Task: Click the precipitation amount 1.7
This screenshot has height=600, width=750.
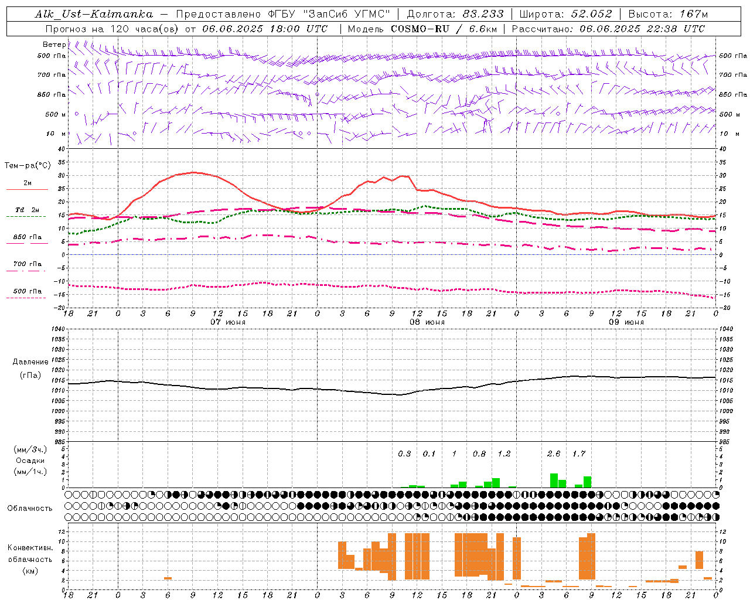Action: [579, 454]
